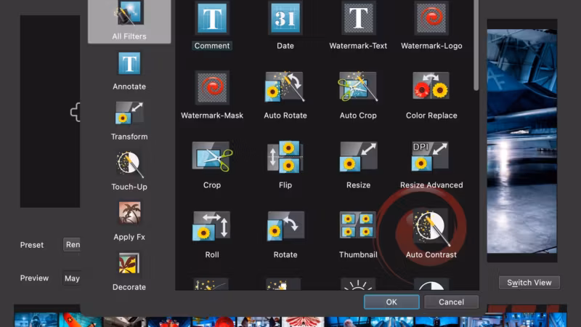Select the Crop filter
The image size is (581, 327).
pos(212,165)
